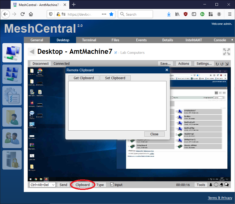This screenshot has width=235, height=204.
Task: Close Remote Clipboard dialog with X
Action: coord(167,70)
